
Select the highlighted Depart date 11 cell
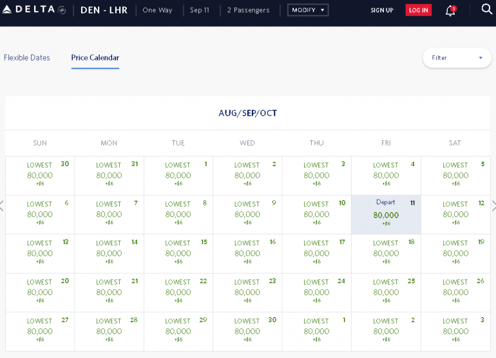click(x=386, y=214)
